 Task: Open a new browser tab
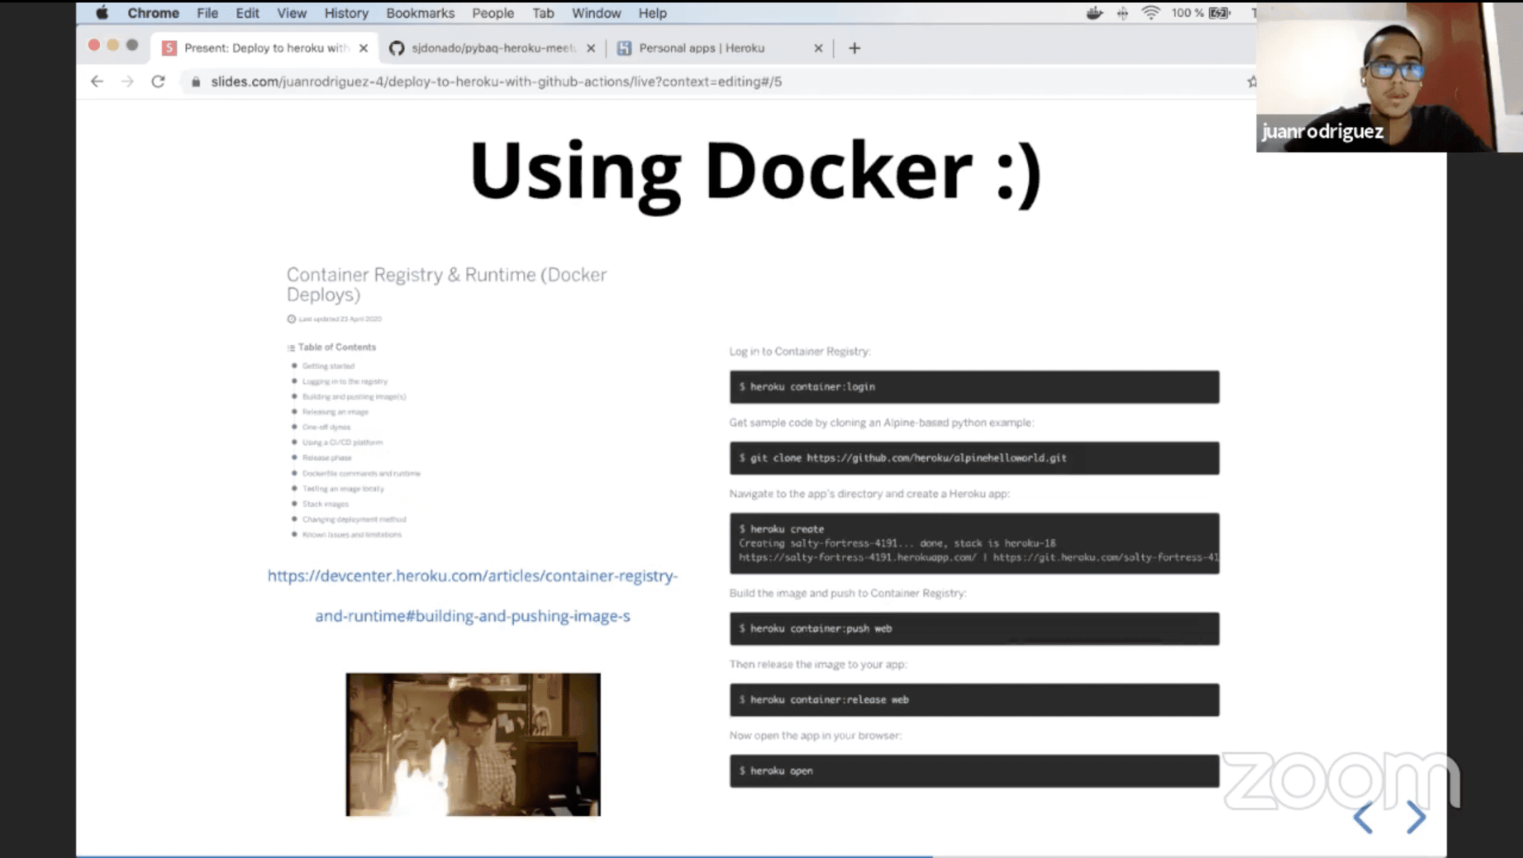pyautogui.click(x=854, y=48)
